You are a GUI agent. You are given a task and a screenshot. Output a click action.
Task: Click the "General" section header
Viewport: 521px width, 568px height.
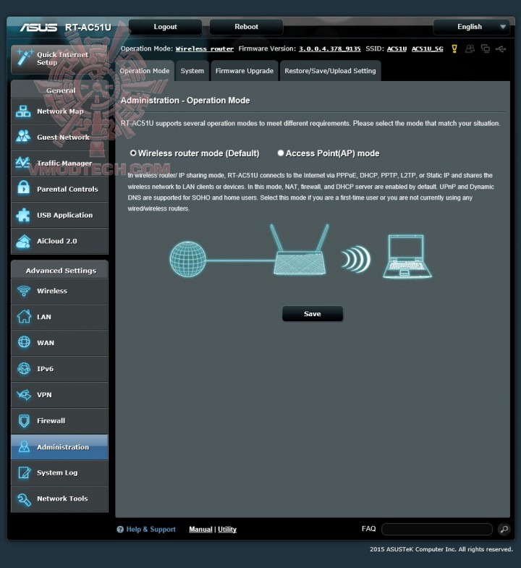pyautogui.click(x=61, y=90)
